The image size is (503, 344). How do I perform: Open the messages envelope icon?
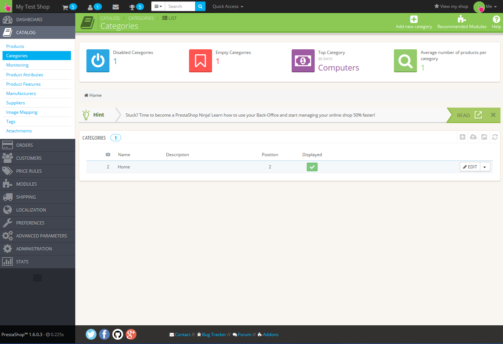116,7
